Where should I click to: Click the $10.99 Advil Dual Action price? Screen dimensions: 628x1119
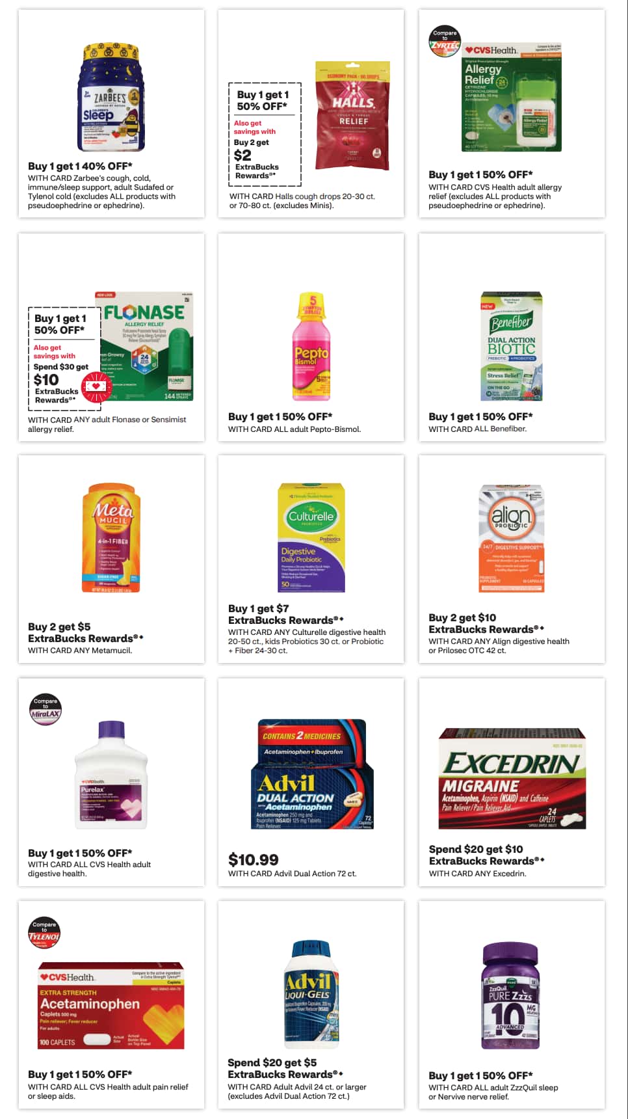click(254, 859)
